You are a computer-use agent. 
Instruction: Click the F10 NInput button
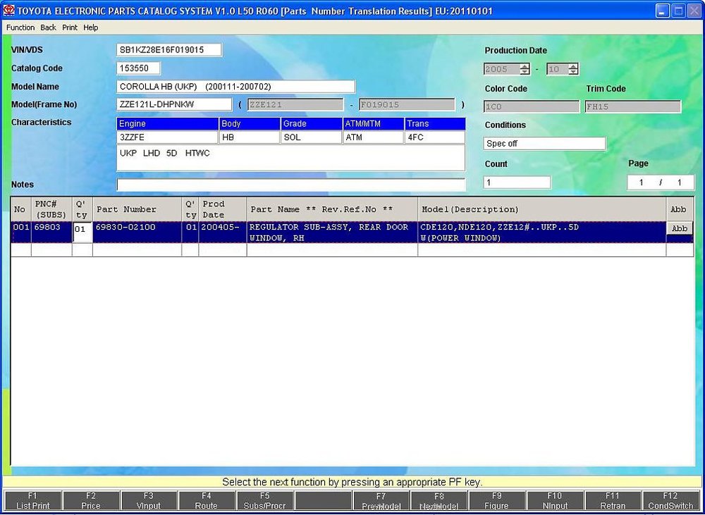(555, 501)
